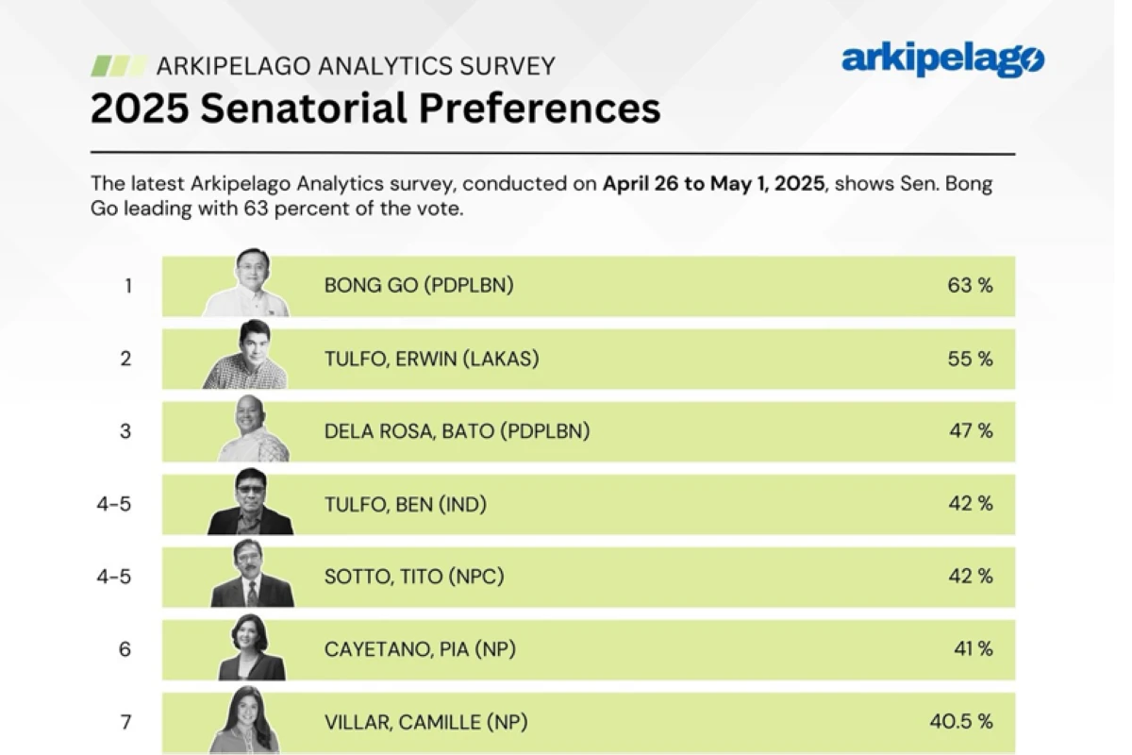Screen dimensions: 1132x755
Task: Click the "2025 Senatorial Preferences" heading
Action: (375, 108)
